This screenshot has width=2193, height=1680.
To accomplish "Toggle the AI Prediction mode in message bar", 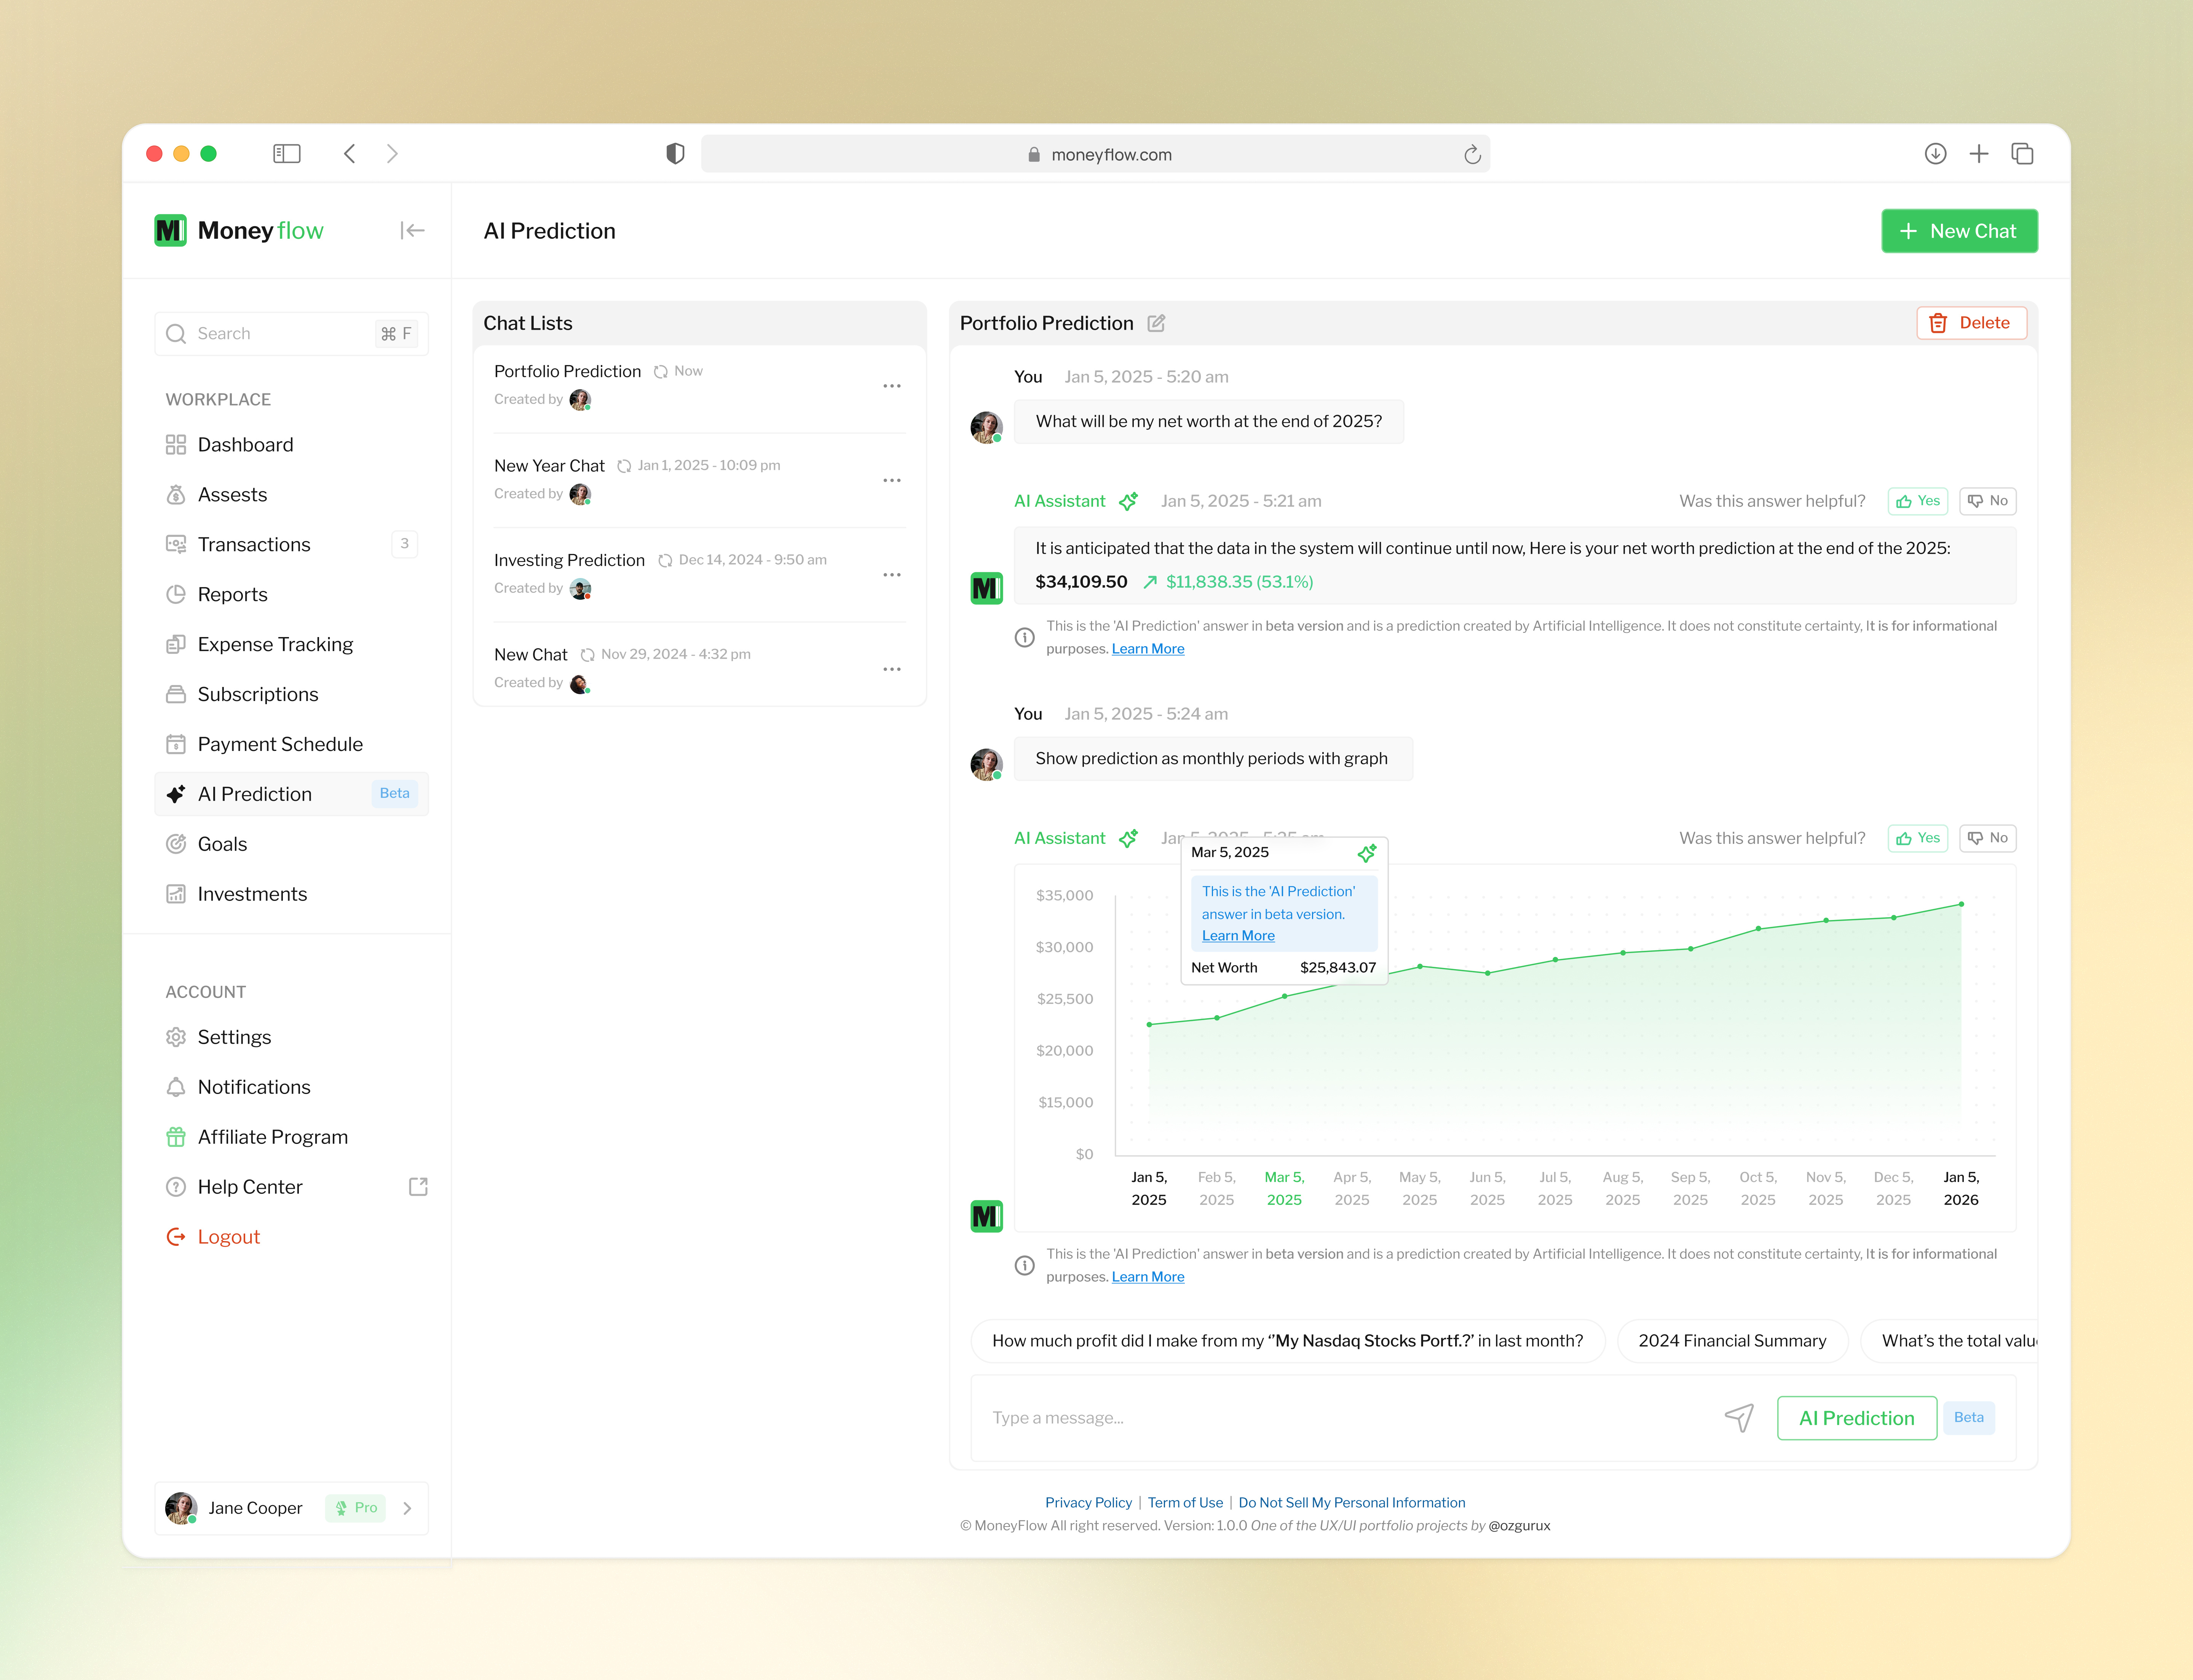I will 1856,1417.
